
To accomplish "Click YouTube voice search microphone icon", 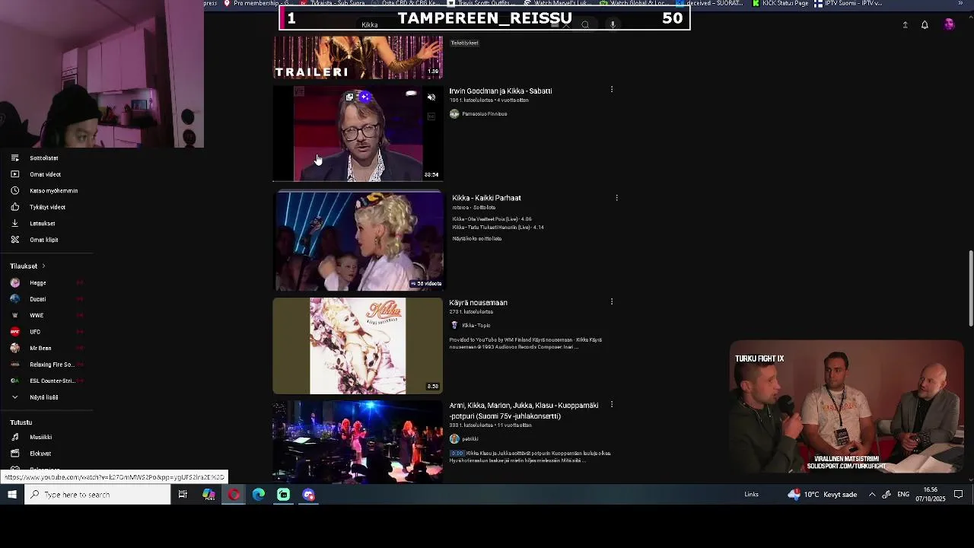I will tap(613, 25).
